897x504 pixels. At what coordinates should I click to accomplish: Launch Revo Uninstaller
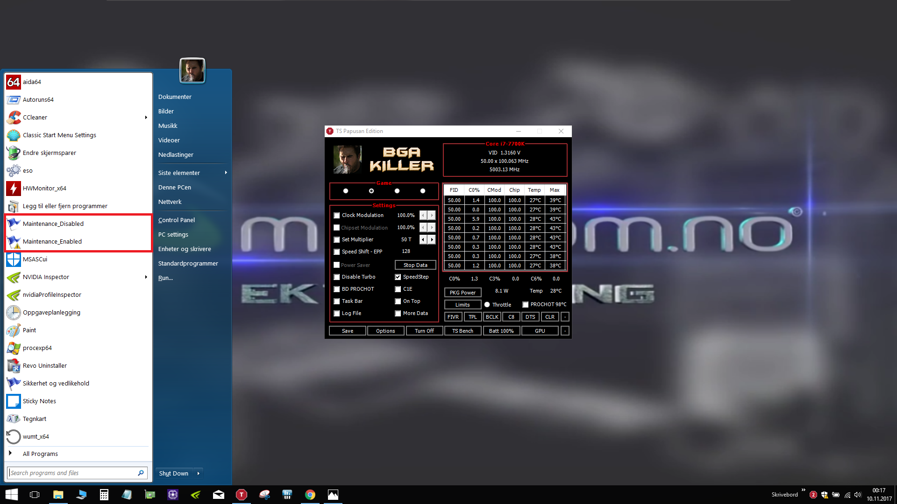tap(78, 365)
